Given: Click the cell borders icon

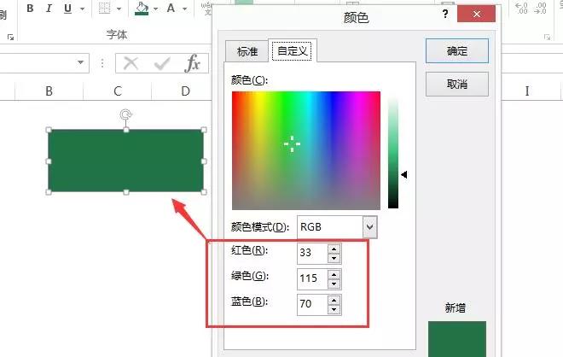Looking at the screenshot, I should pyautogui.click(x=104, y=9).
